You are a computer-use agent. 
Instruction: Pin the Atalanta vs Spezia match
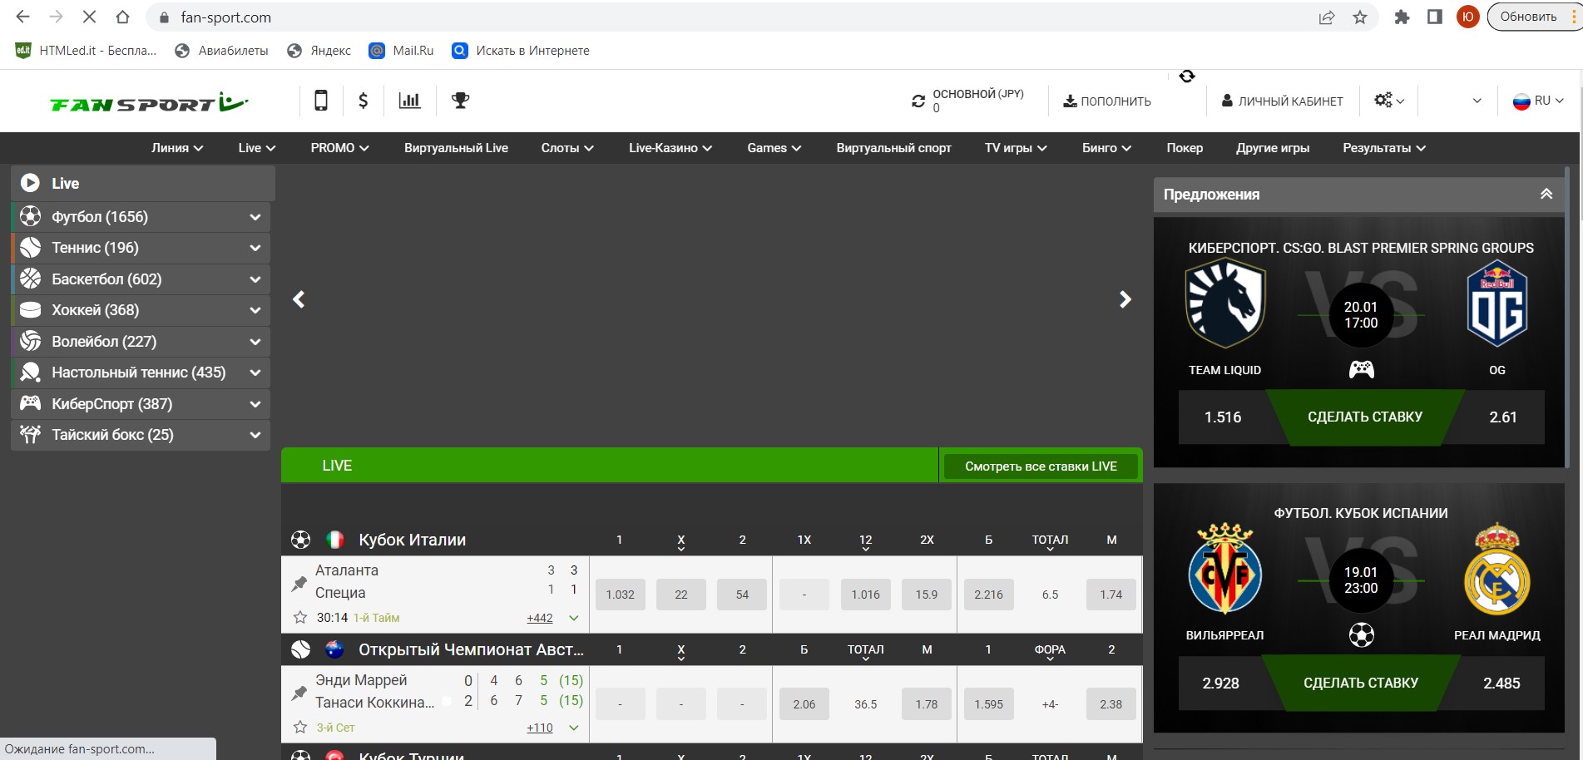[299, 584]
